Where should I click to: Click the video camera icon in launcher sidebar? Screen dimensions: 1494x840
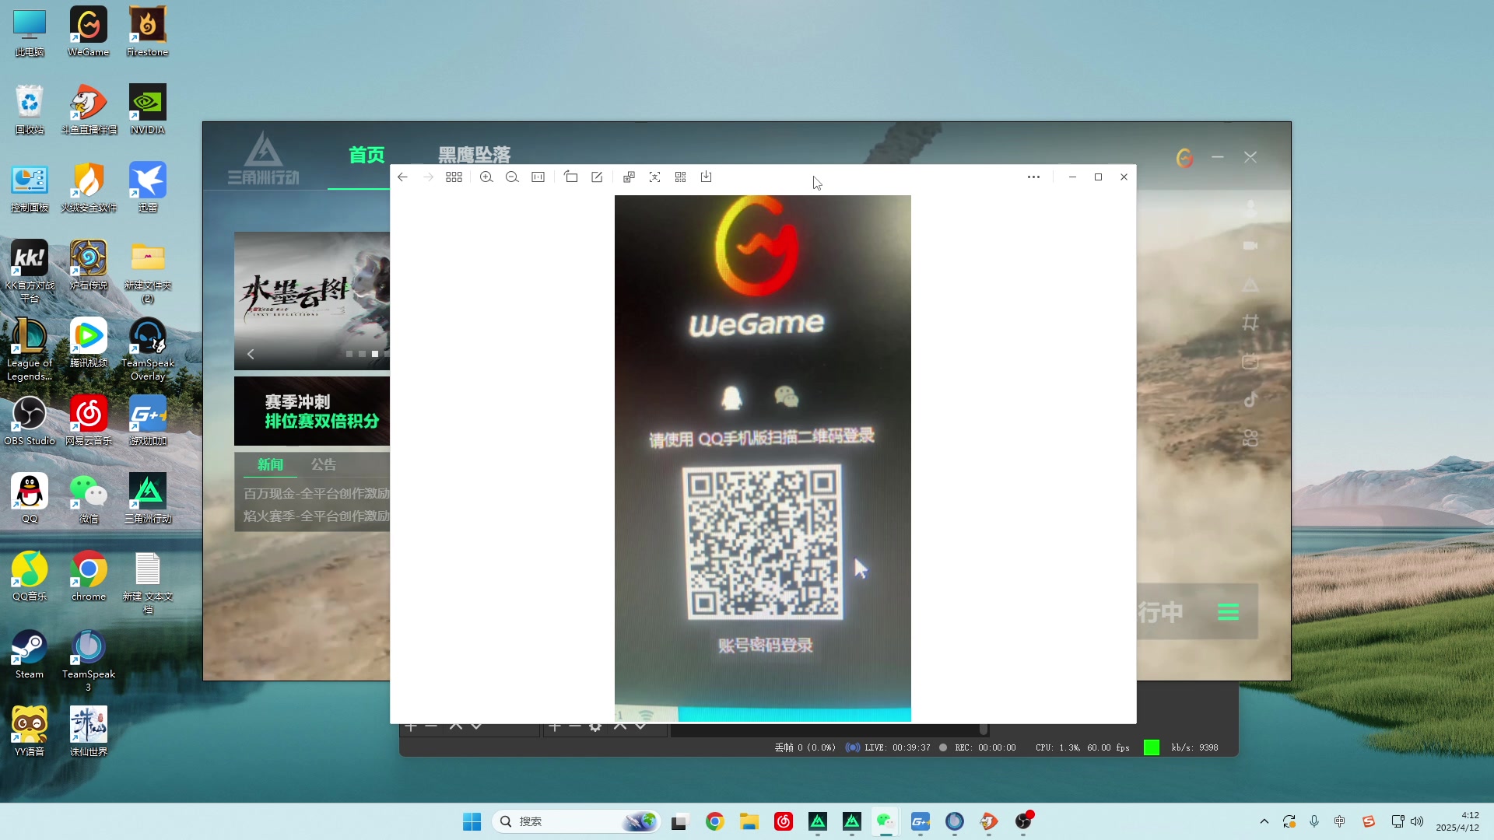1250,246
